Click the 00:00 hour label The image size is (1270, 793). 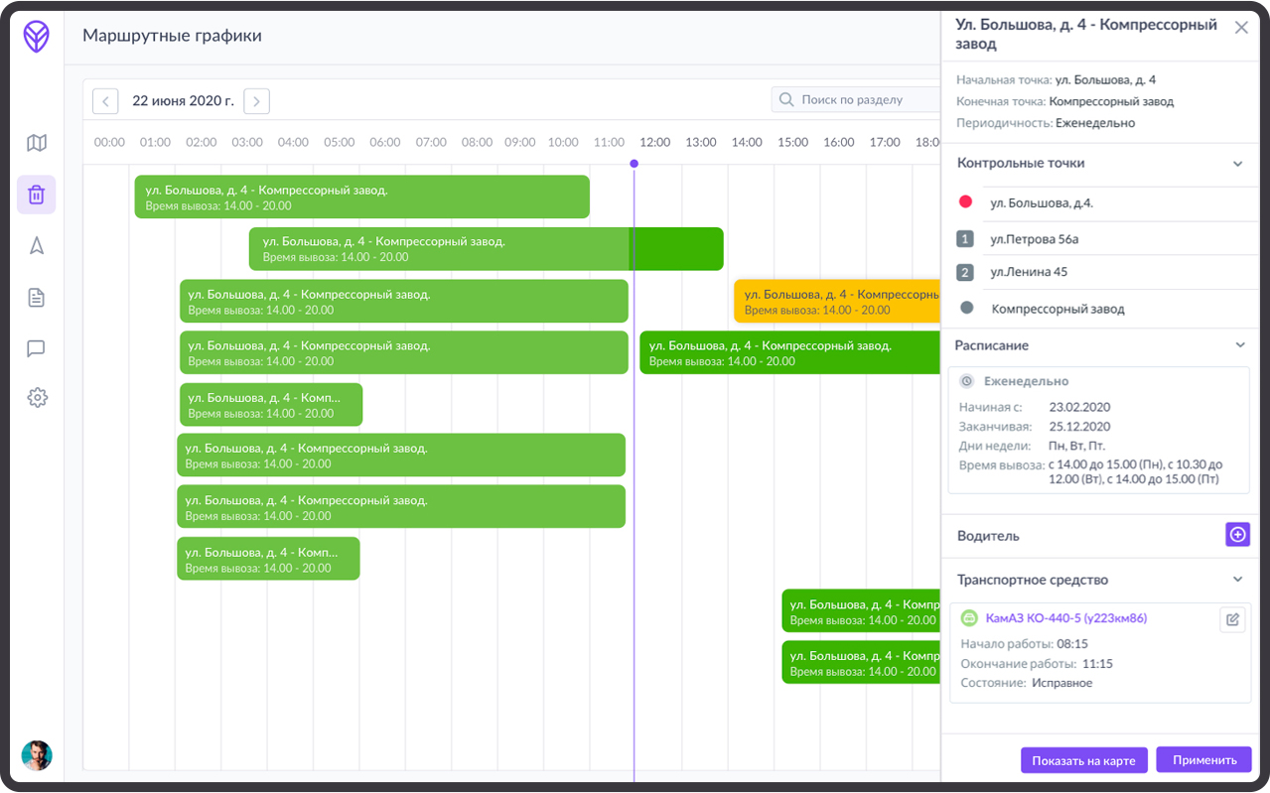(109, 142)
